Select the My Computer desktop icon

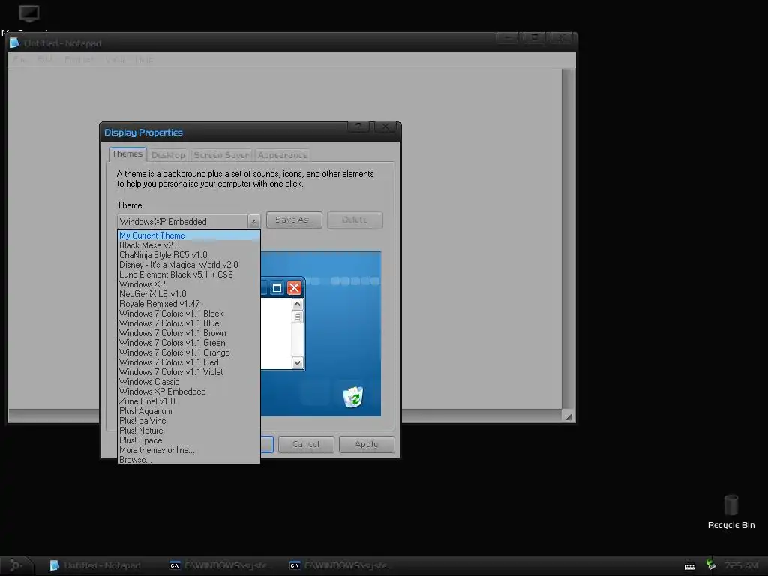[x=28, y=19]
